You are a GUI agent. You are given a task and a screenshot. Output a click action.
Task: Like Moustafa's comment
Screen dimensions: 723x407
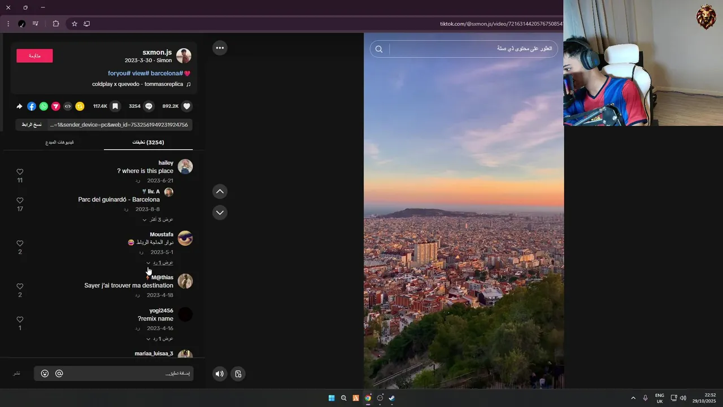click(20, 243)
